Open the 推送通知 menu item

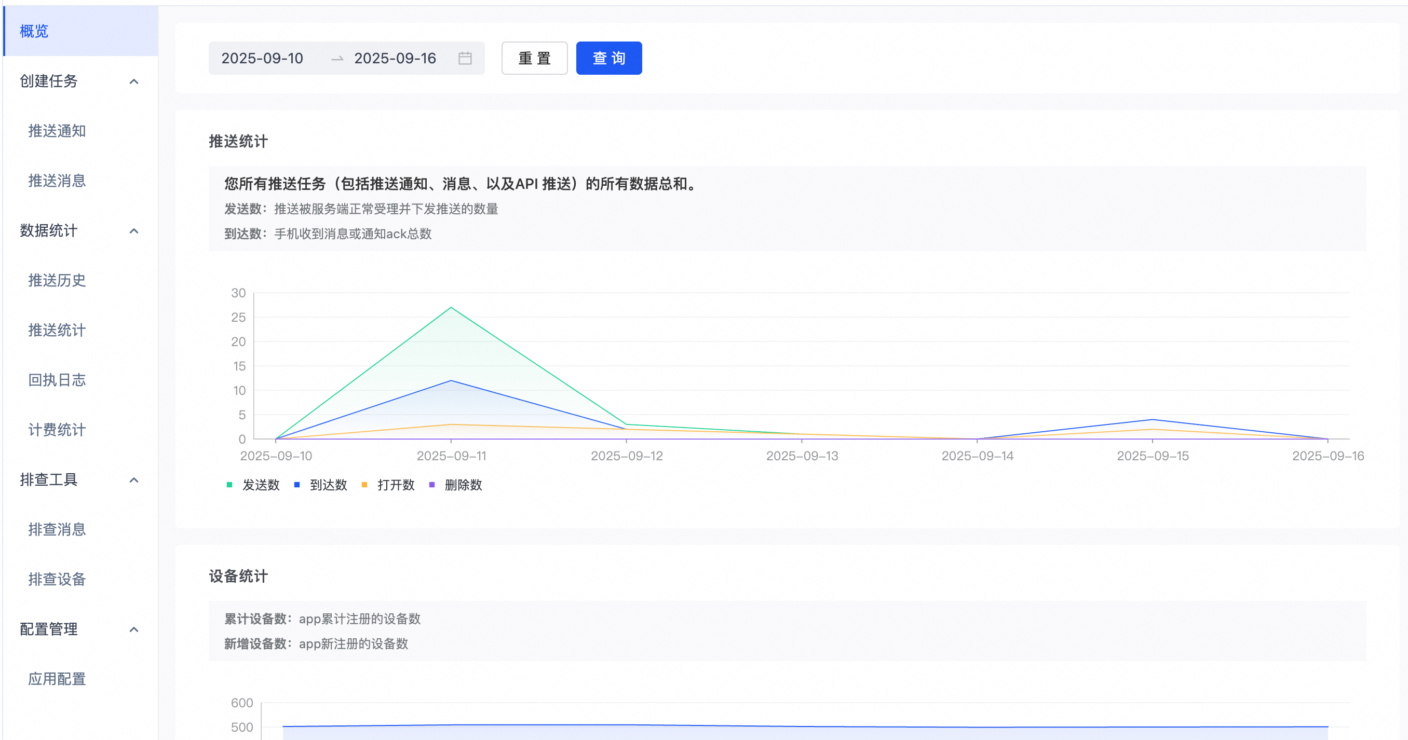57,131
